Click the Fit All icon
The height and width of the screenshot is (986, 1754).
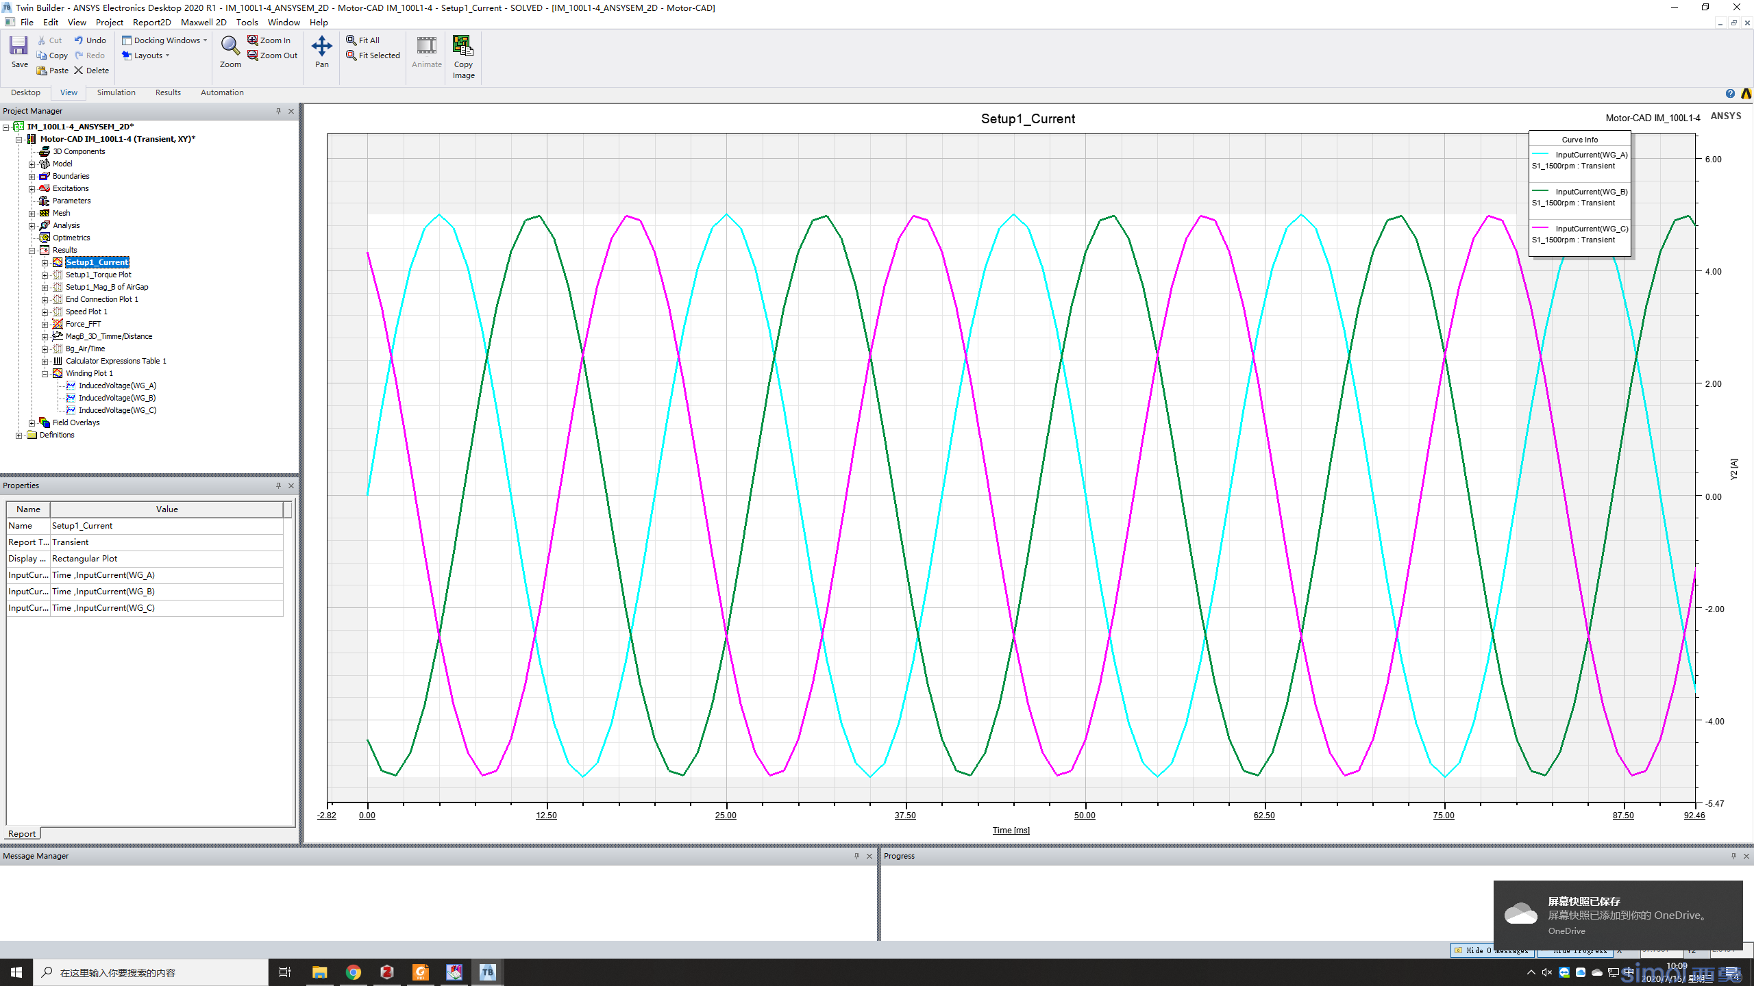pos(363,40)
